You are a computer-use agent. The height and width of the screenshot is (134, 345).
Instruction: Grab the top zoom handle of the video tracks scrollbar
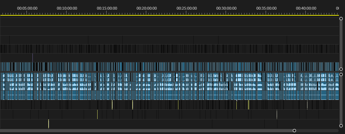[341, 19]
